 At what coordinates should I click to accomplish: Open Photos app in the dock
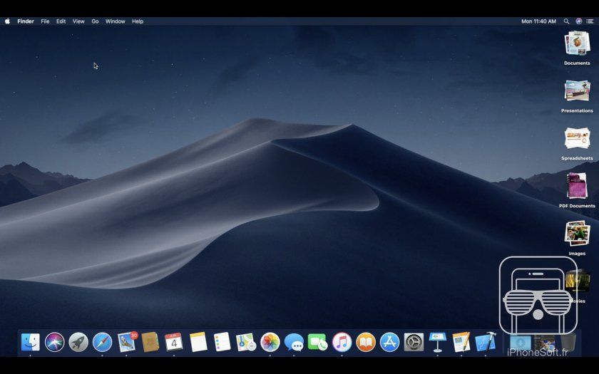tap(270, 343)
